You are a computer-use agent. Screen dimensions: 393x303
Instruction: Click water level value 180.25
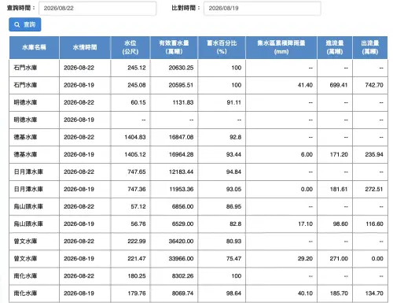click(137, 275)
